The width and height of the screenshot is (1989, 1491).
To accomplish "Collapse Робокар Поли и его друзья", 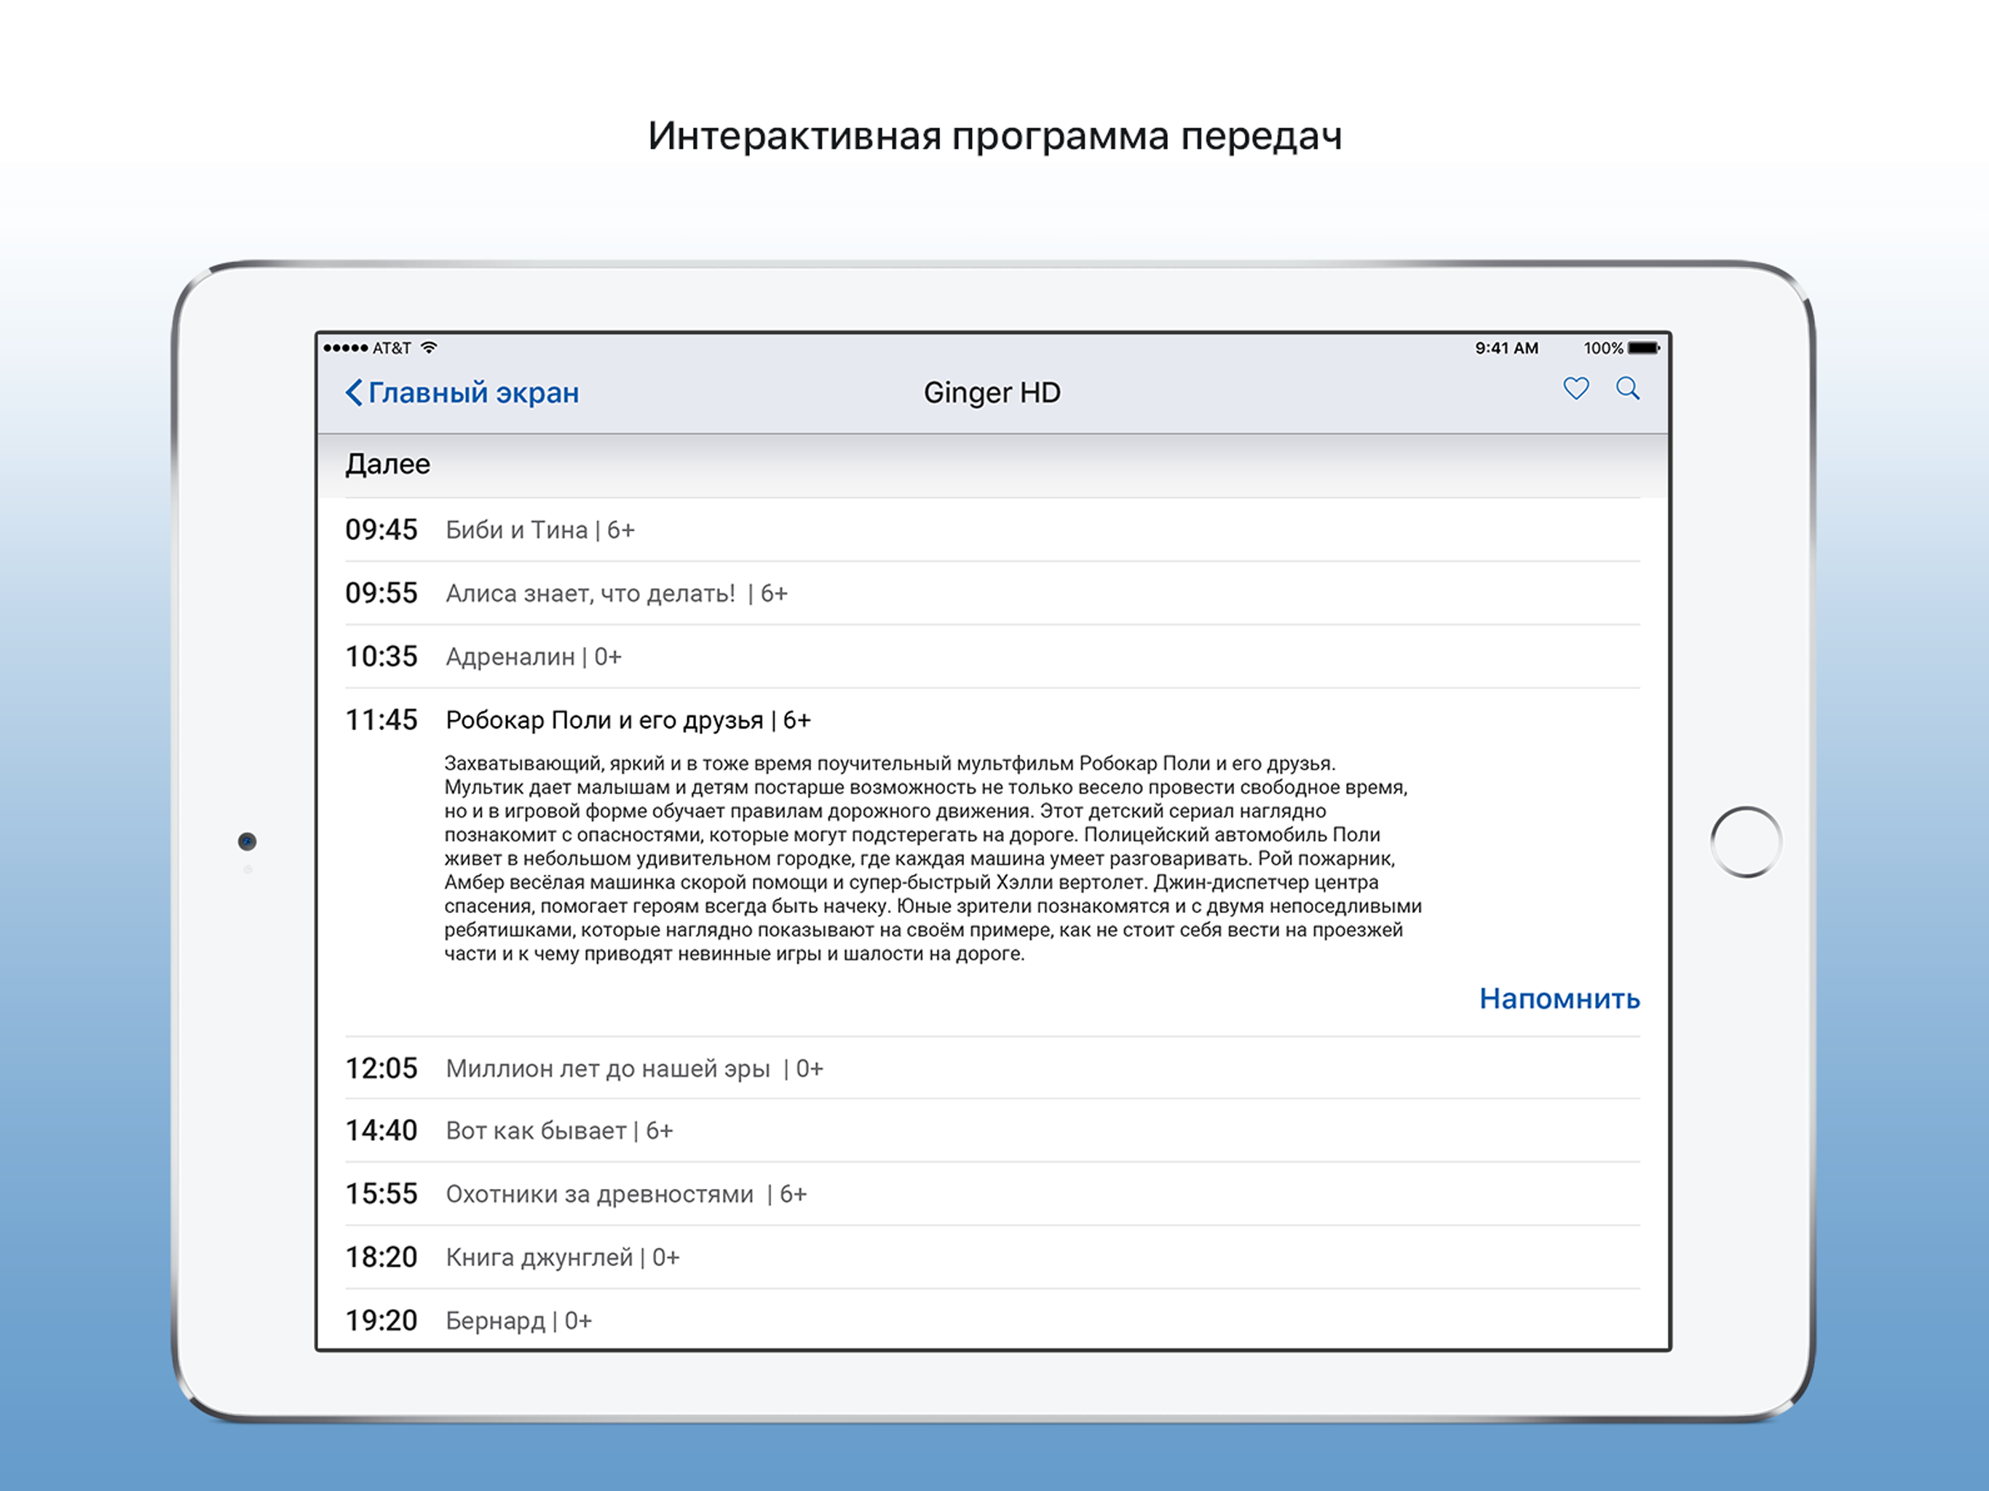I will (628, 720).
